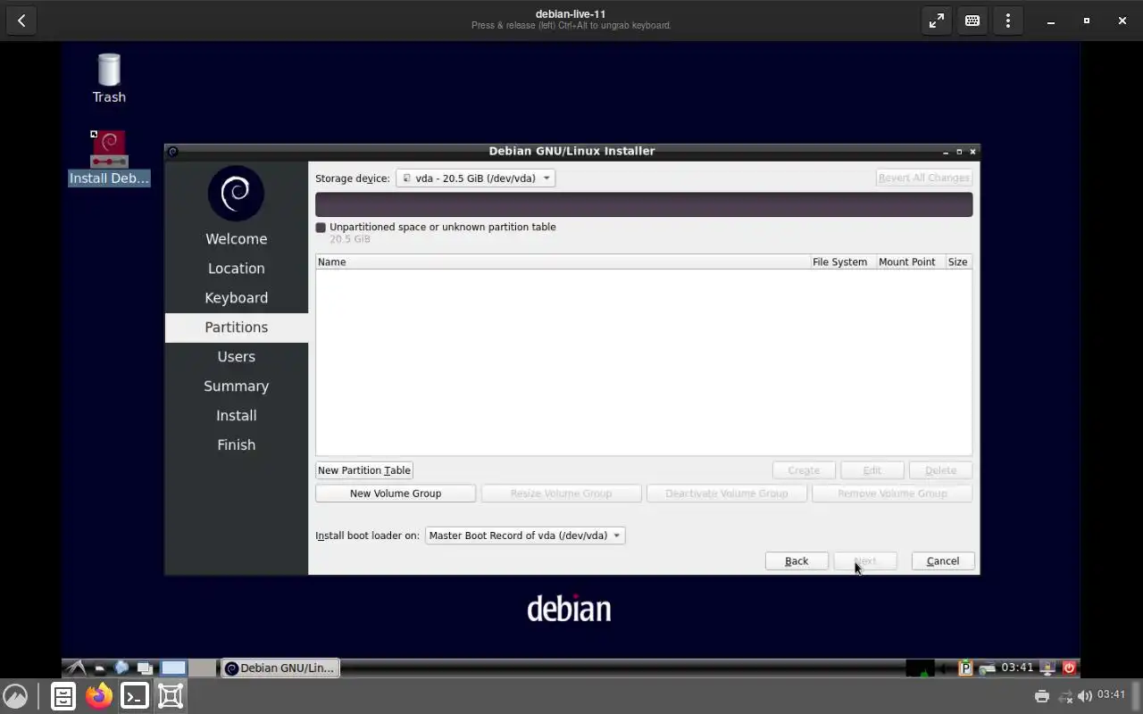The image size is (1143, 714).
Task: Open the terminal from the host taskbar
Action: tap(135, 696)
